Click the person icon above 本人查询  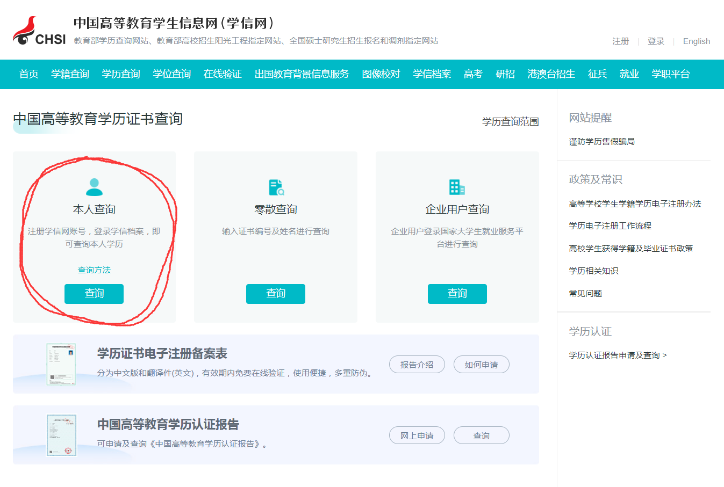click(x=94, y=187)
